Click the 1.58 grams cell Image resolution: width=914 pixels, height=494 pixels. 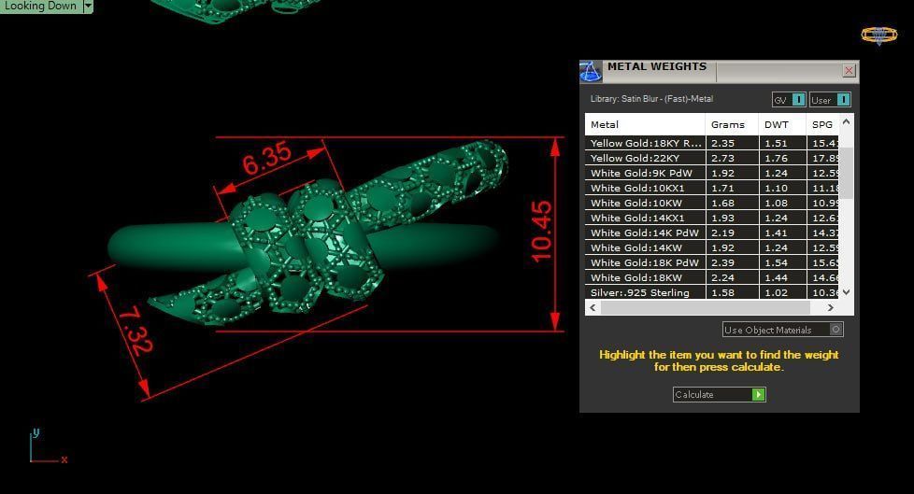click(x=732, y=292)
